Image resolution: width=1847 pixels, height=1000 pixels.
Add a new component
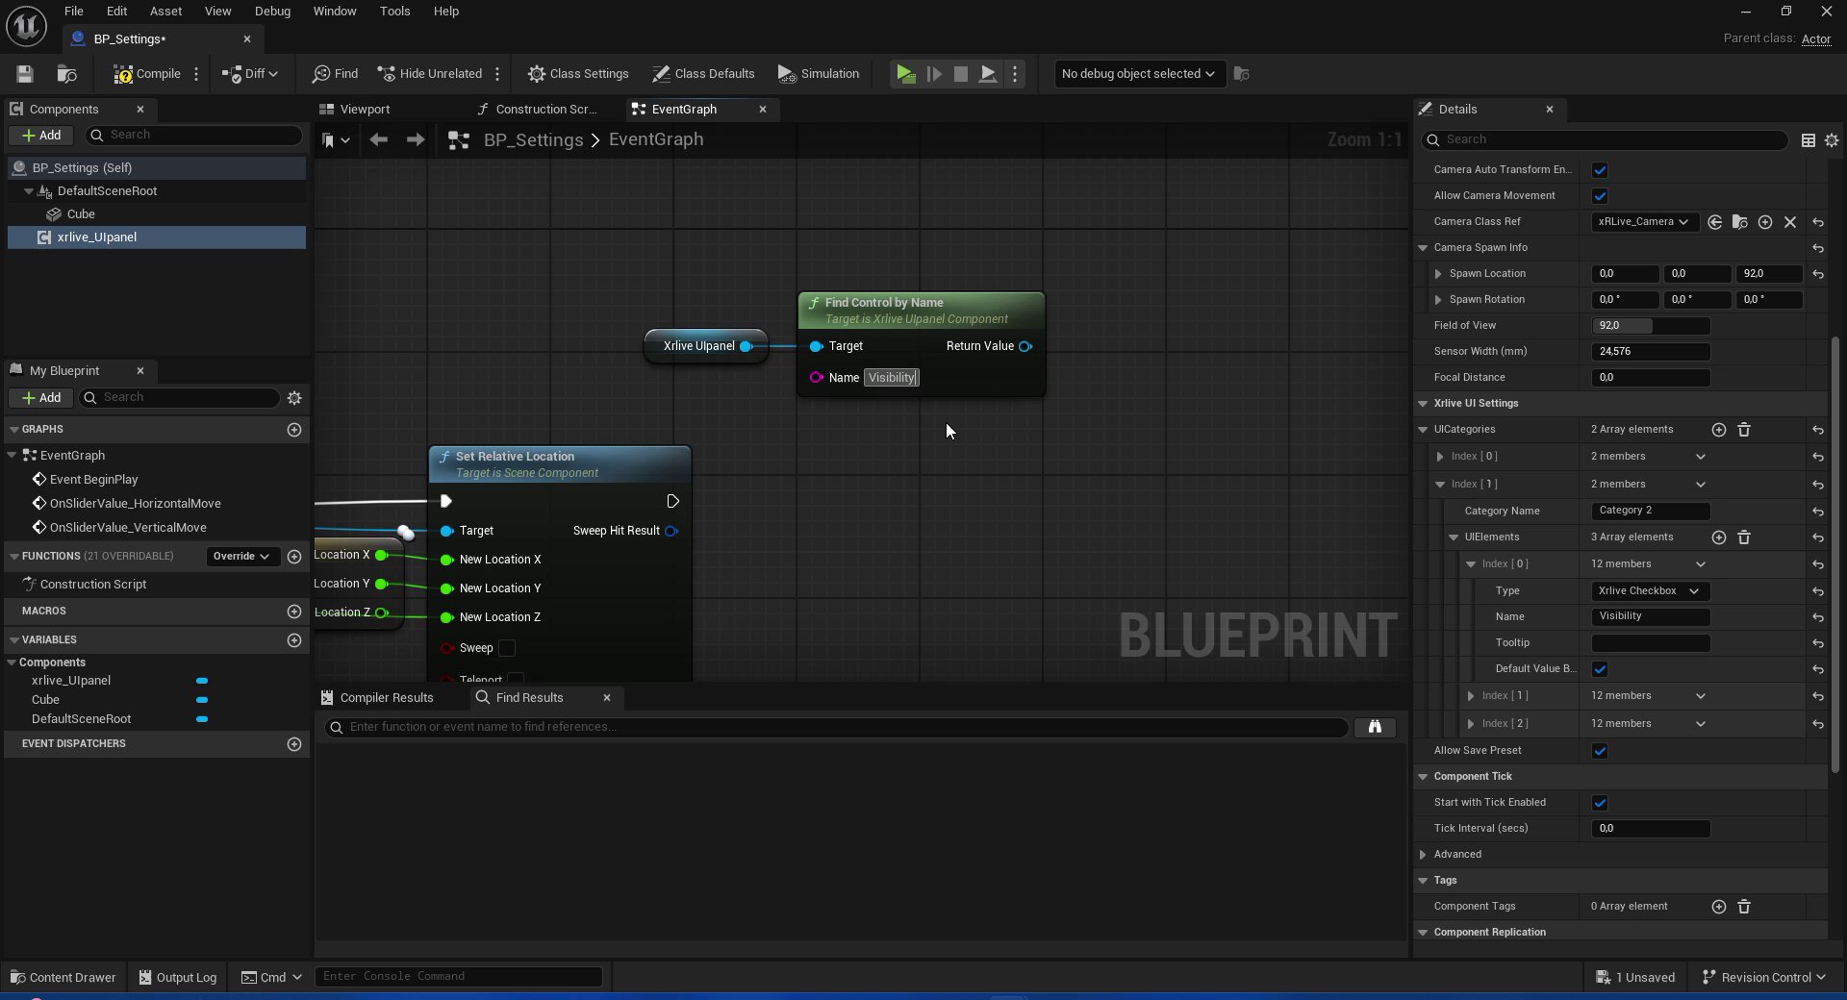[41, 136]
